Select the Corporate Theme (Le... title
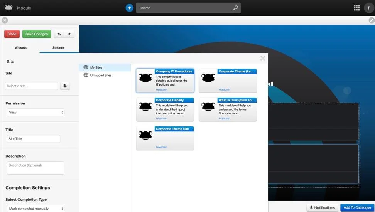The image size is (375, 212). 237,71
